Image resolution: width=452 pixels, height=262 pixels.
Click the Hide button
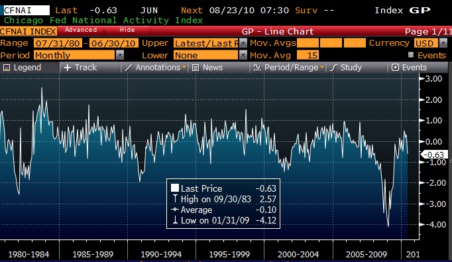click(127, 30)
